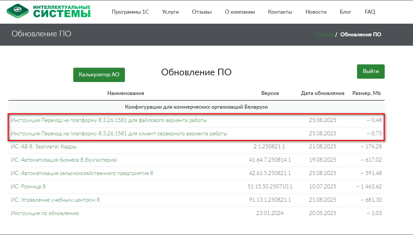Select version 41.64.7.250814.1
The height and width of the screenshot is (235, 413).
[270, 160]
